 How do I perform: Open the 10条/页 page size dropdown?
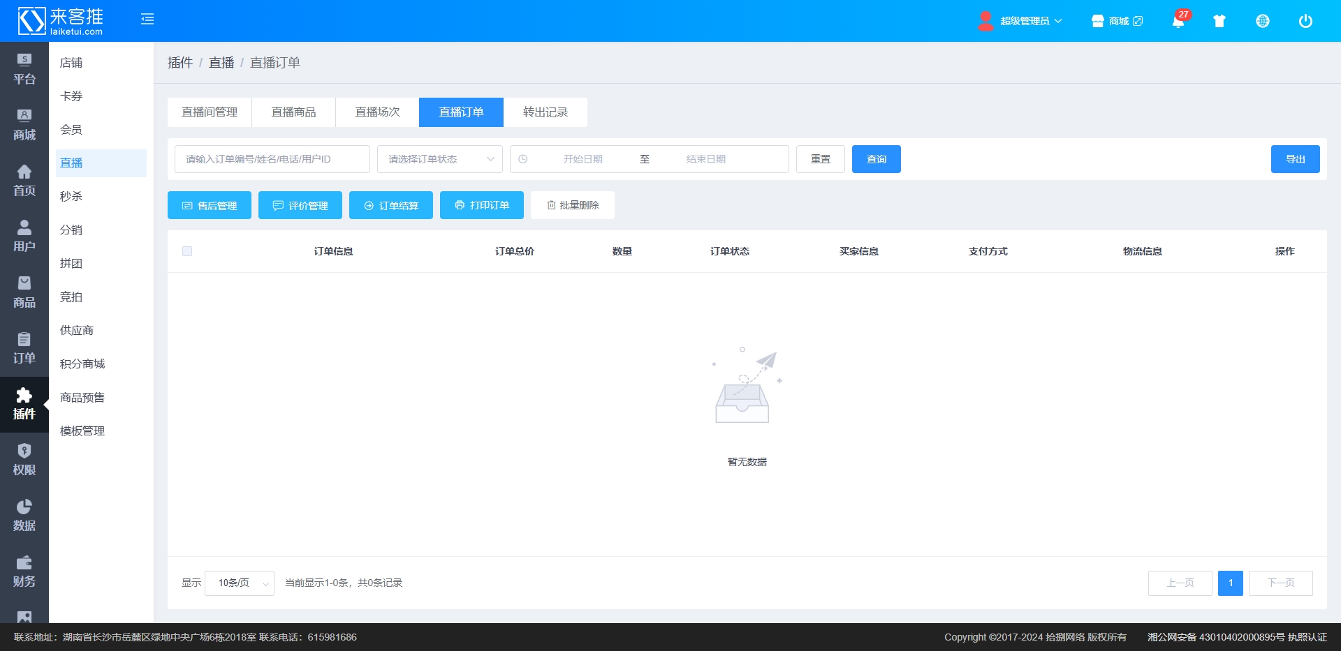point(240,583)
